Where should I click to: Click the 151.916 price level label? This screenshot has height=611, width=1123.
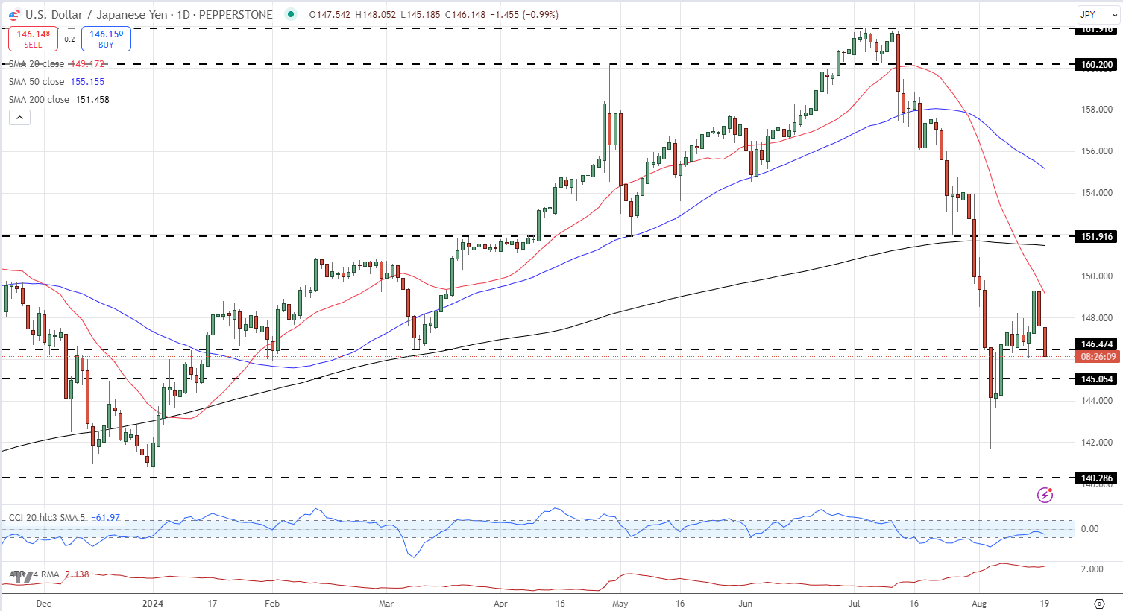click(1097, 237)
